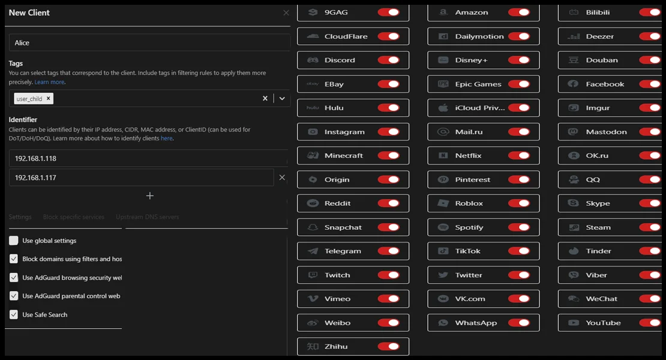666x360 pixels.
Task: Remove the 192.168.1.117 identifier
Action: point(282,178)
